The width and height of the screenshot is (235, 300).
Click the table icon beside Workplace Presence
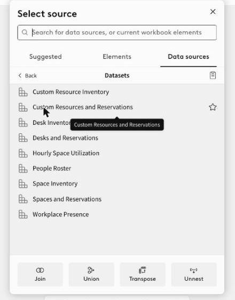point(23,214)
